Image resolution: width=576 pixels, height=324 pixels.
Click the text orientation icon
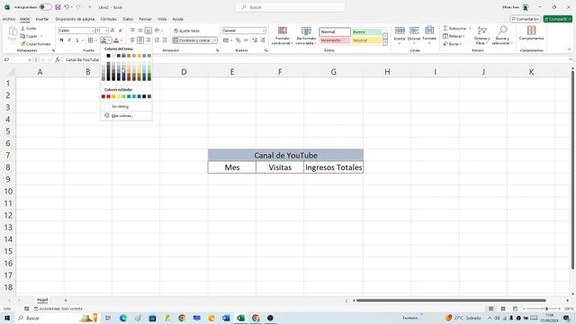[x=157, y=31]
